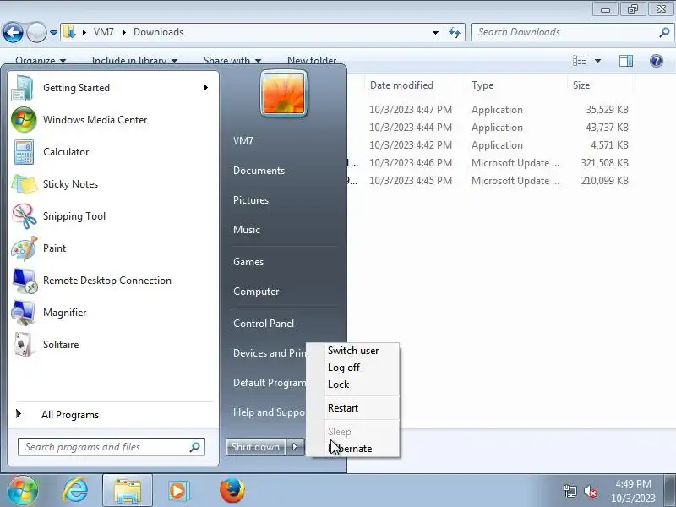The height and width of the screenshot is (507, 676).
Task: Open Internet Explorer from the taskbar
Action: point(75,491)
